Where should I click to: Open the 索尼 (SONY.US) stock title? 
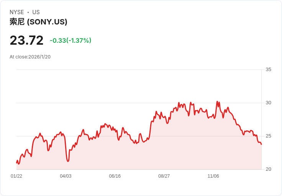[x=38, y=22]
